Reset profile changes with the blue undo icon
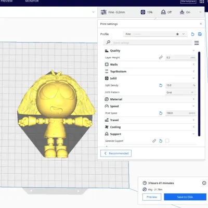Screen dimensions: 208x208 (192, 34)
